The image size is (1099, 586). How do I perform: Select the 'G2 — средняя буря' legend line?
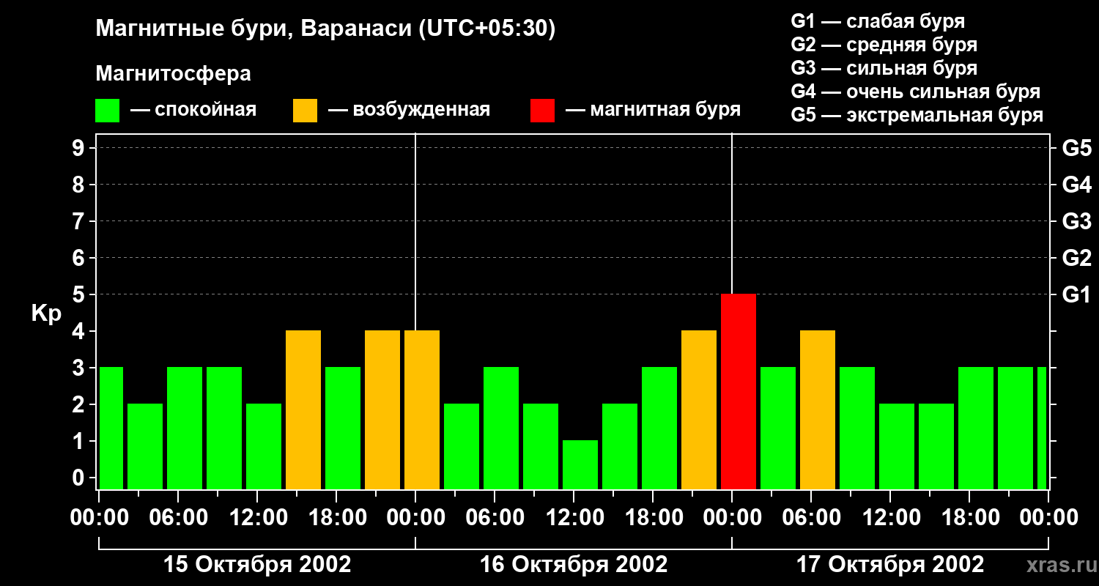884,45
